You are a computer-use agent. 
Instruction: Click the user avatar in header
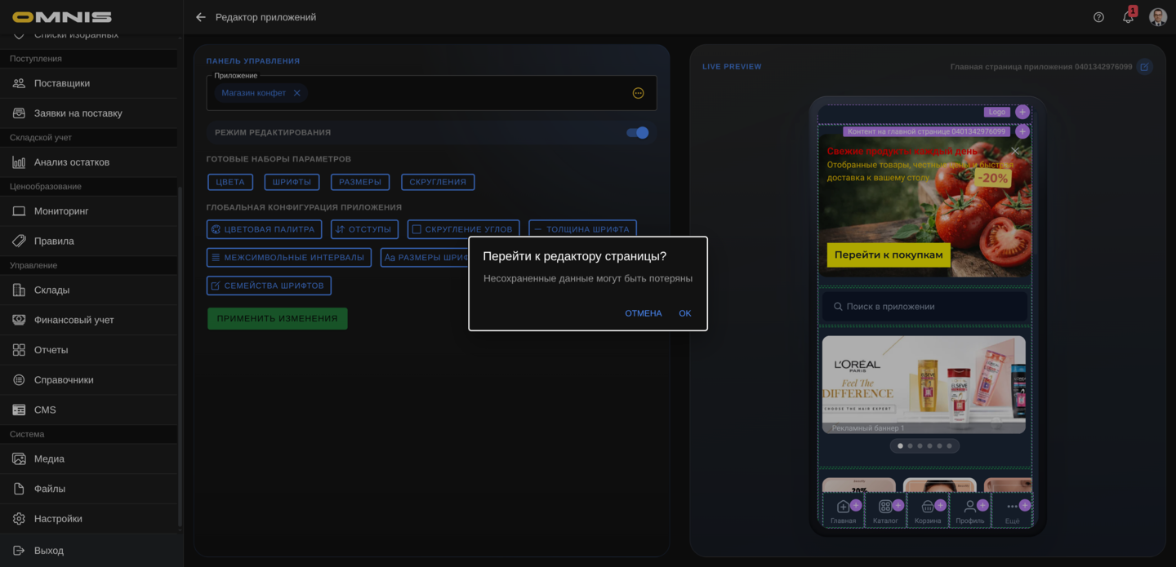[x=1157, y=17]
